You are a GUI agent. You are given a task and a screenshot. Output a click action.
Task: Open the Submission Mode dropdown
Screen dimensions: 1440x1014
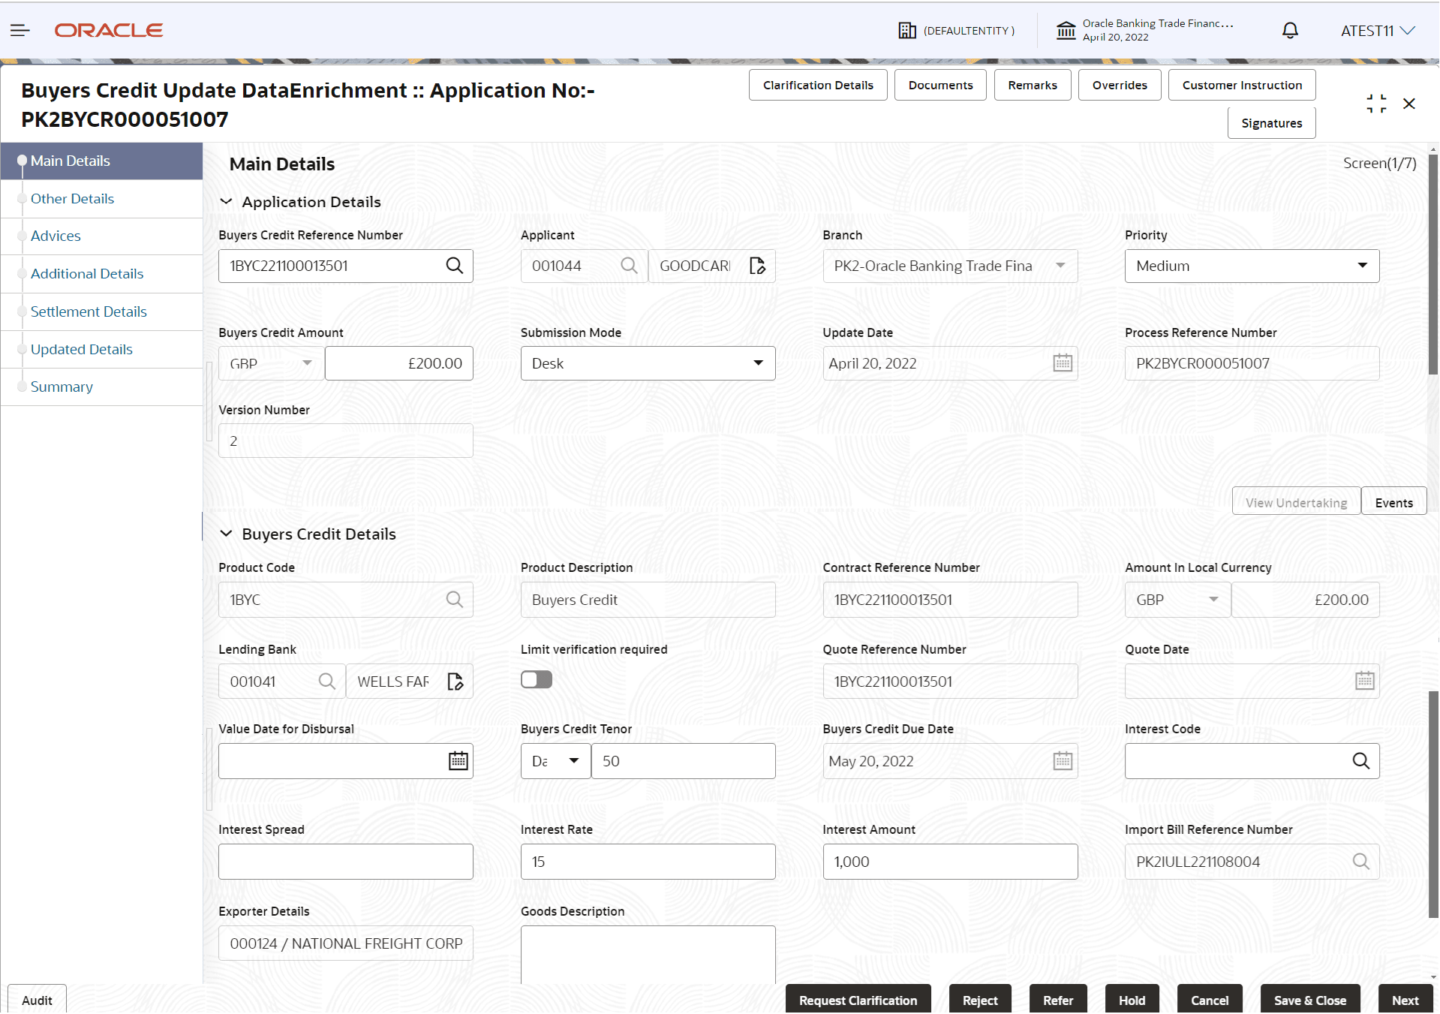tap(758, 363)
